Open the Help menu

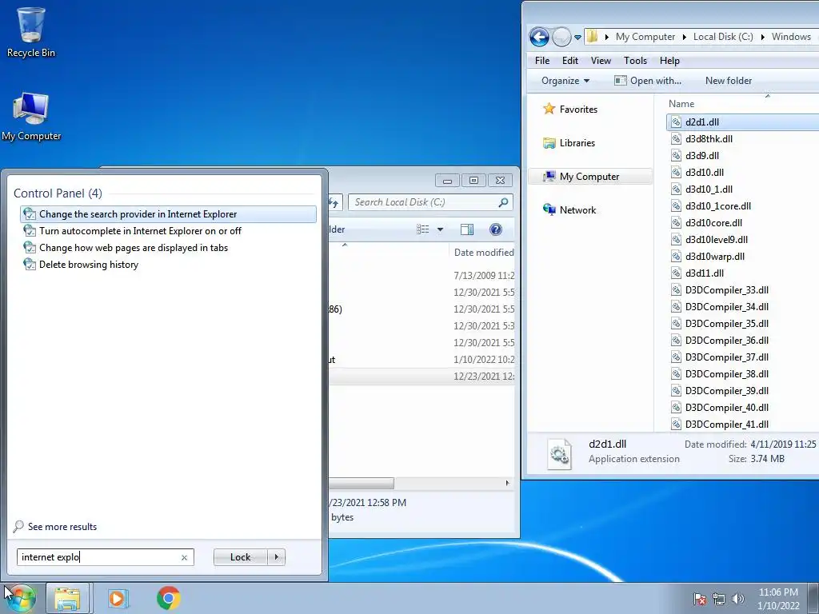click(x=669, y=61)
